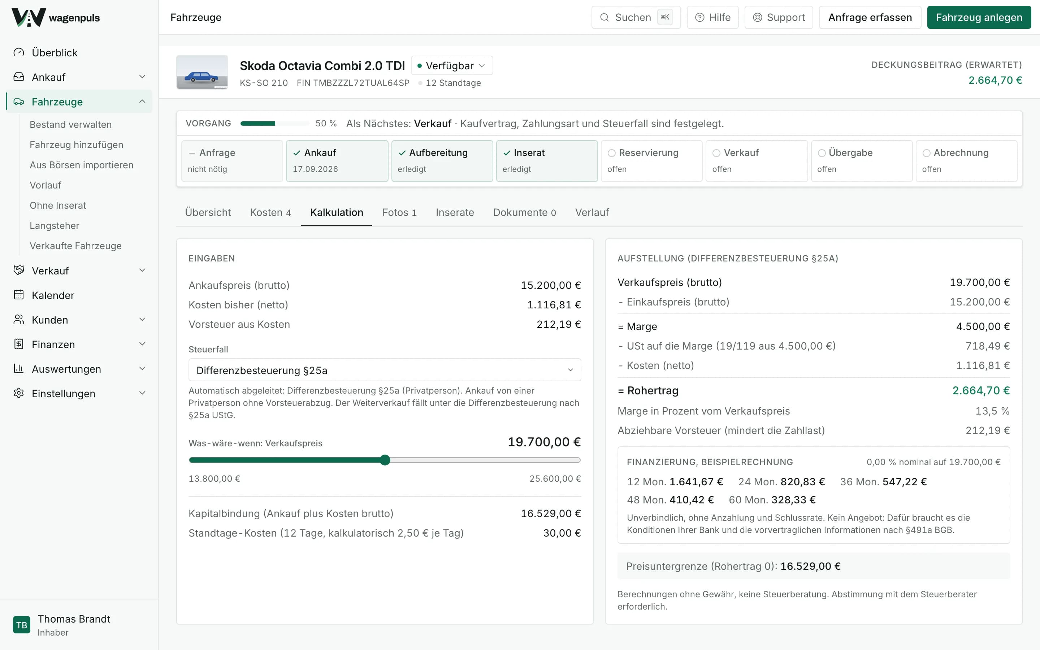The height and width of the screenshot is (650, 1040).
Task: Click the TB user avatar
Action: pyautogui.click(x=22, y=625)
